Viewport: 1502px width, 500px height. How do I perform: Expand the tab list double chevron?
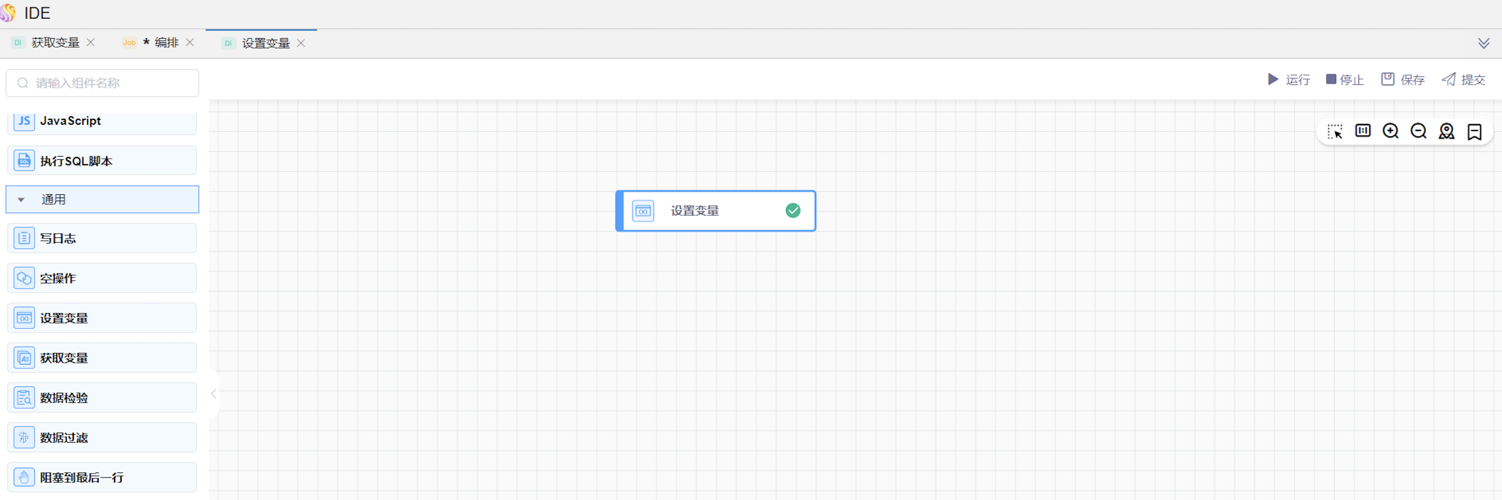pyautogui.click(x=1483, y=43)
